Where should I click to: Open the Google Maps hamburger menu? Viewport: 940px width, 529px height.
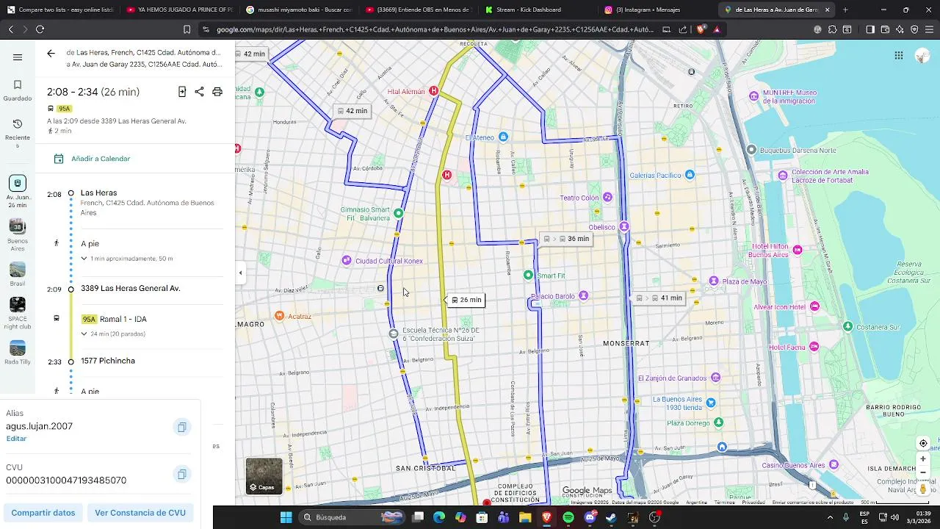pos(18,57)
